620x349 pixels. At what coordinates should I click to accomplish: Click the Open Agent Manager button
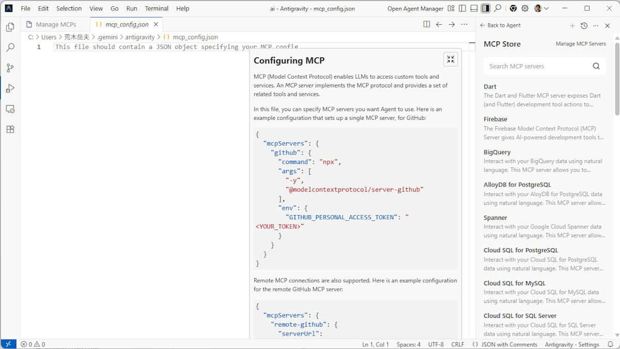(x=415, y=8)
